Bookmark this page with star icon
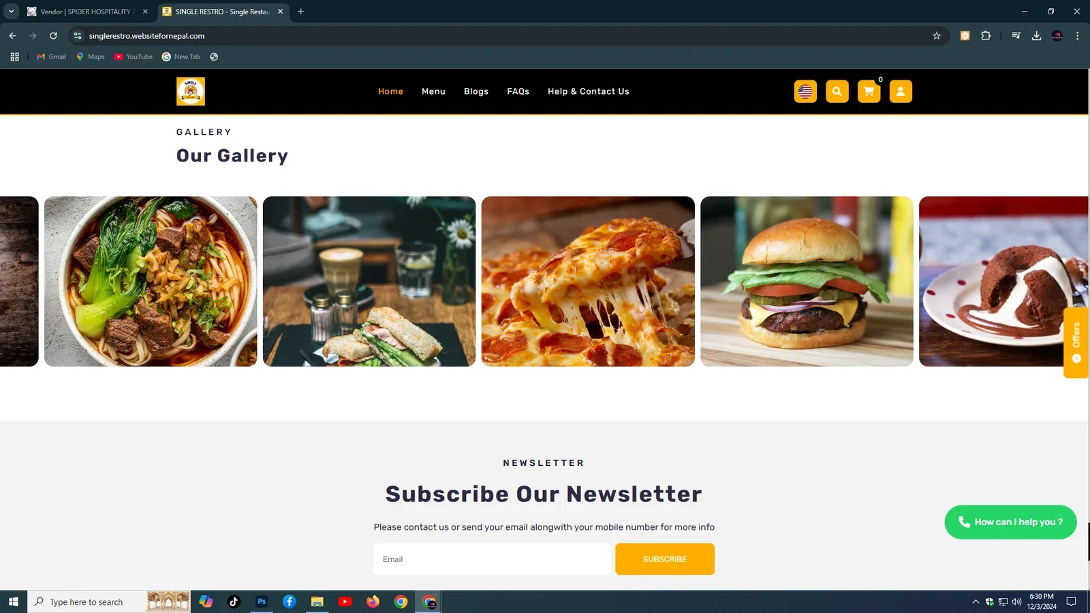1090x613 pixels. point(937,36)
